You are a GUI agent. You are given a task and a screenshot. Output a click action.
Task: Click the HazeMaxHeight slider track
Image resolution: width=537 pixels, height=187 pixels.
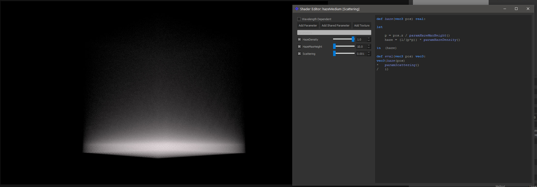tap(345, 46)
